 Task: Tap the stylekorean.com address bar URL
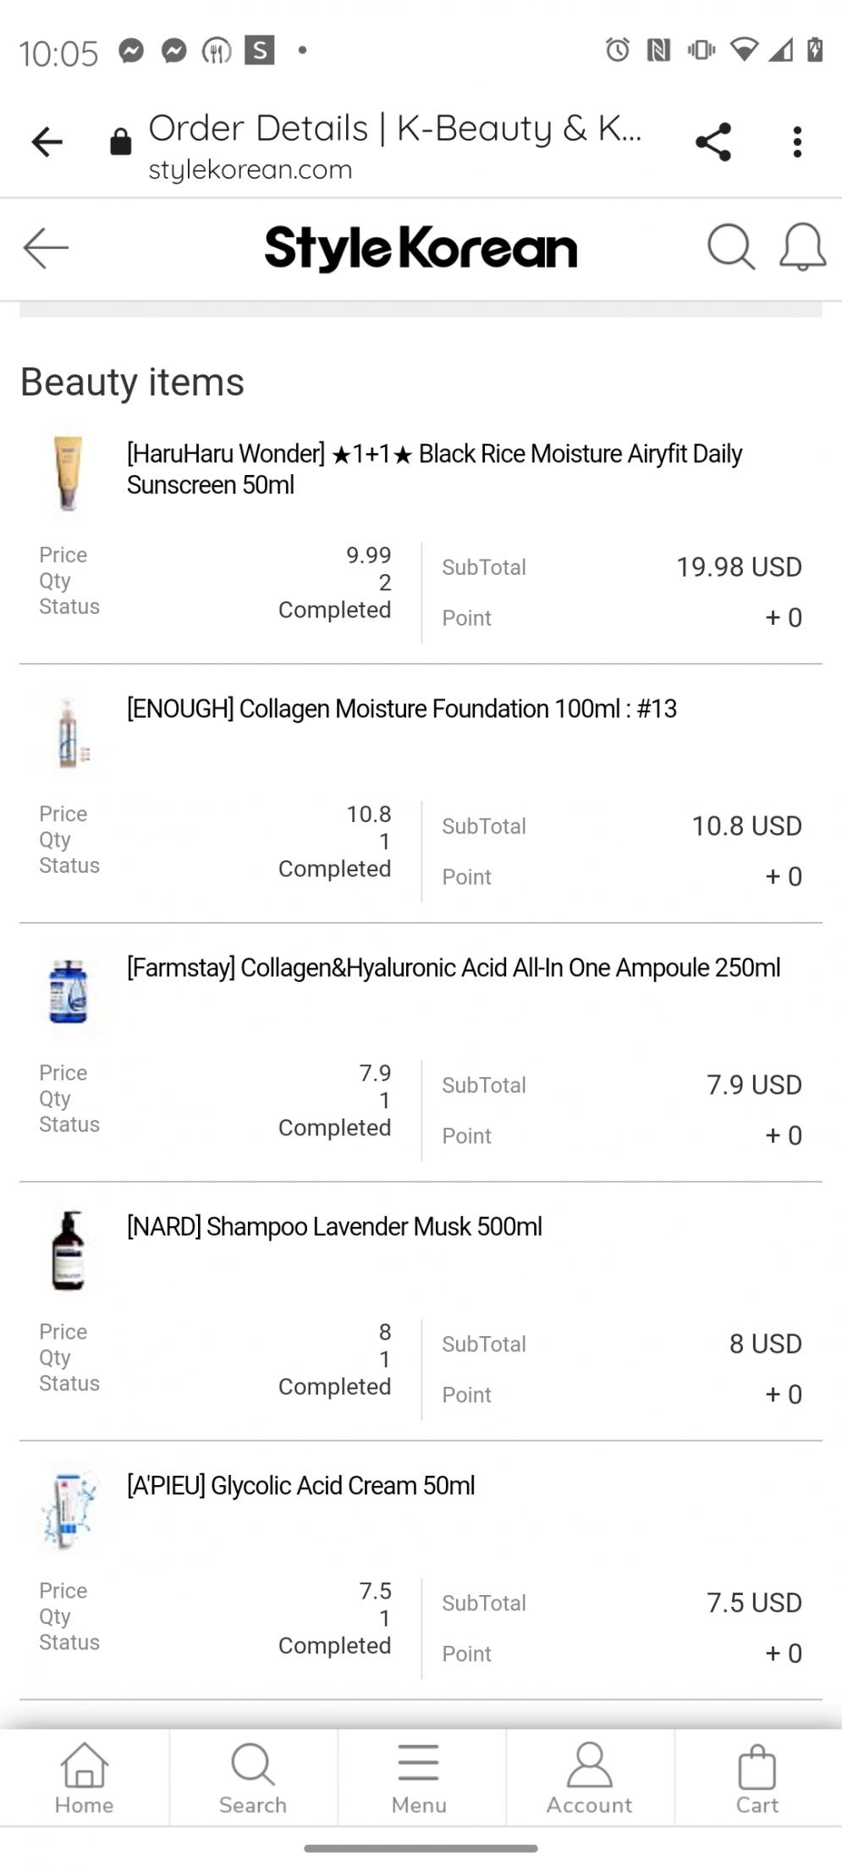[x=250, y=169]
